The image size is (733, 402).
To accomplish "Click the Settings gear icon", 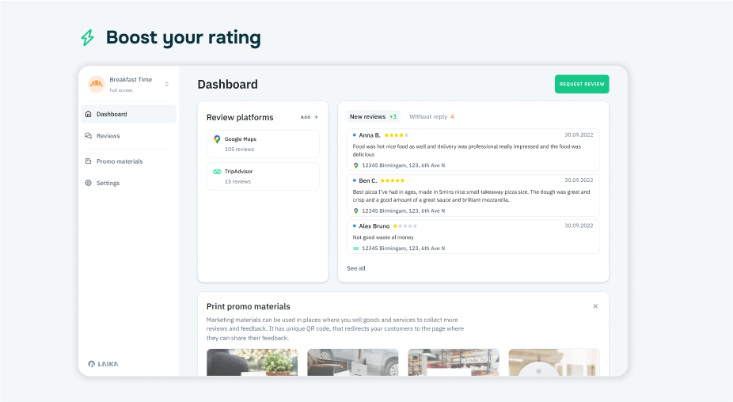I will (89, 183).
